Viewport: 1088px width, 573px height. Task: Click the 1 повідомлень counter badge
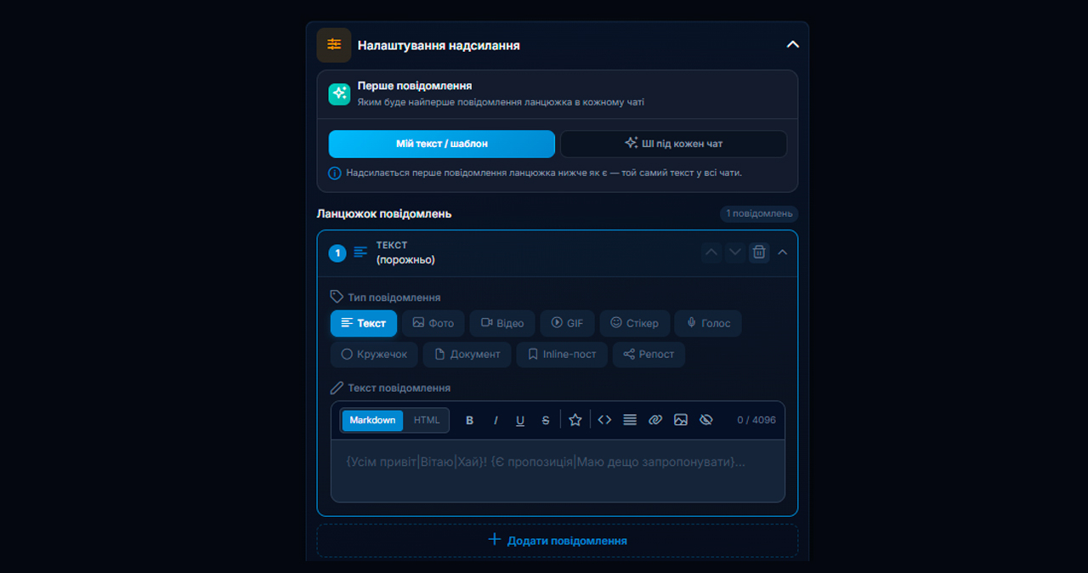tap(759, 214)
